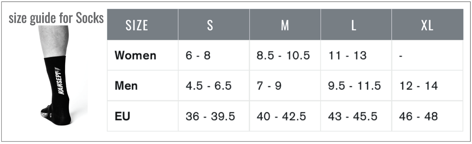
Task: Click the Women row label
Action: 135,55
